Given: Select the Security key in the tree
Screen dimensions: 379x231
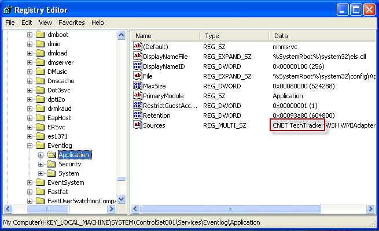Looking at the screenshot, I should 70,164.
